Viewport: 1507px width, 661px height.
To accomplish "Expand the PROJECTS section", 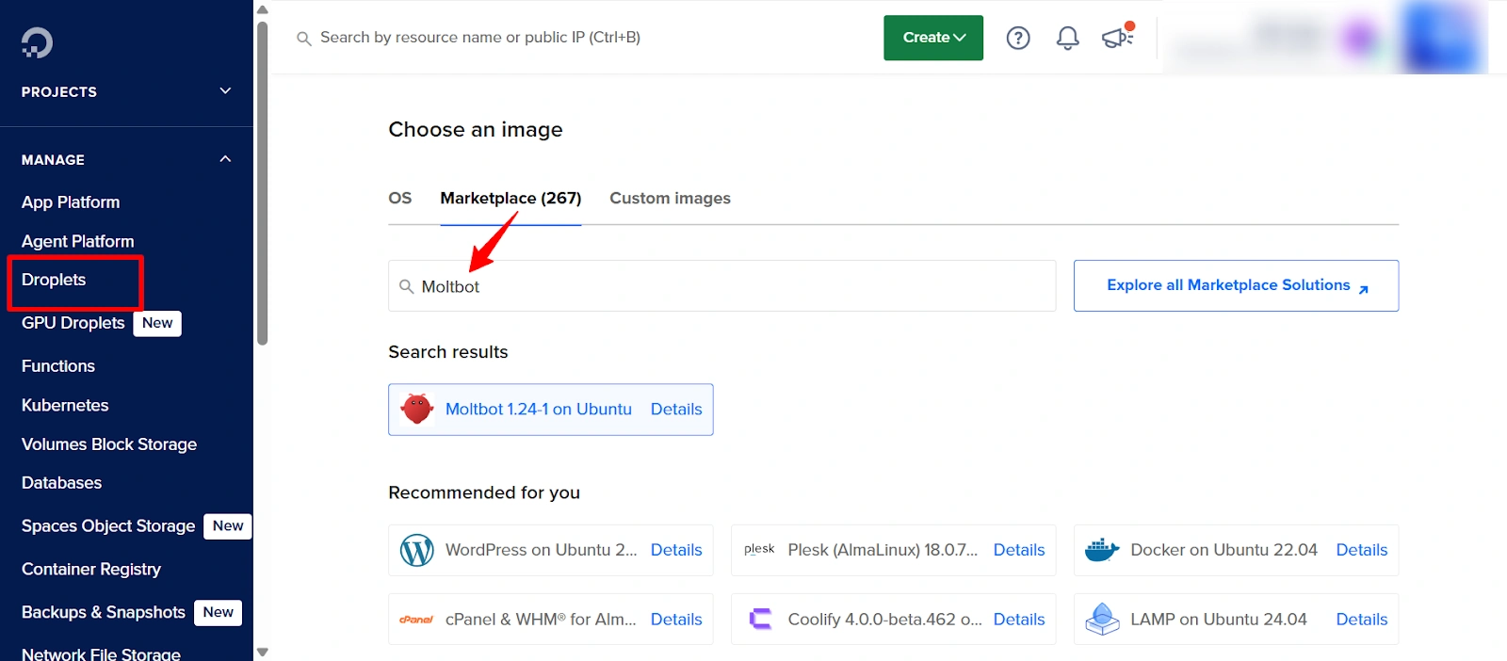I will (126, 91).
